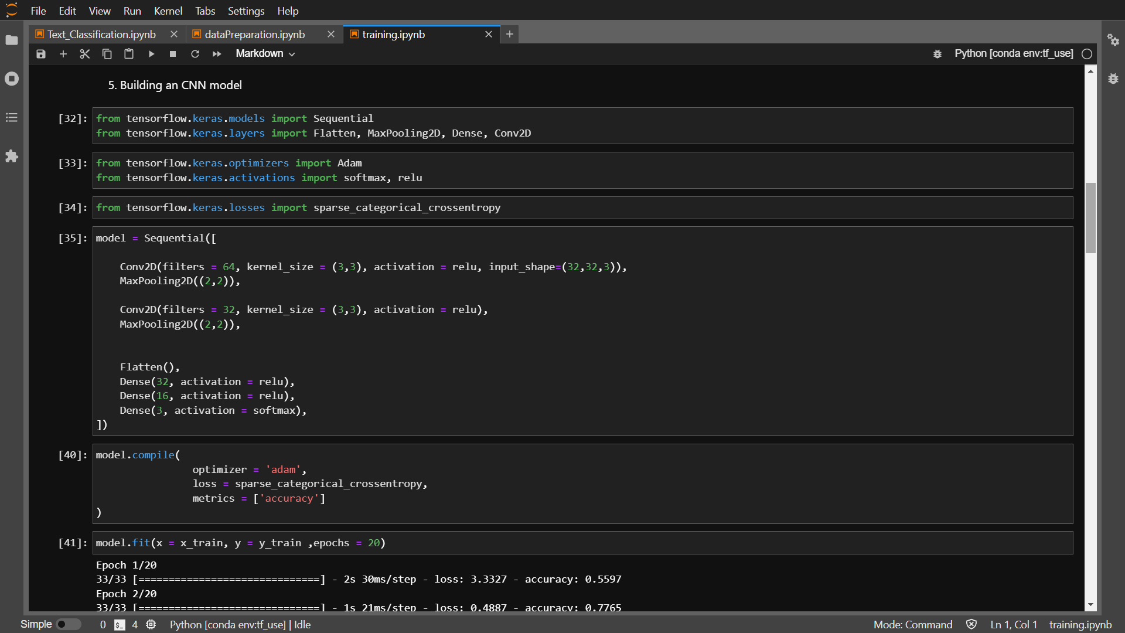Click the model.compile cell 40
Image resolution: width=1125 pixels, height=633 pixels.
coord(582,484)
